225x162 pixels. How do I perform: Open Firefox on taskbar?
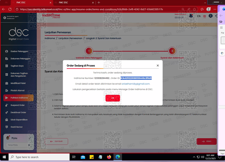point(109,157)
